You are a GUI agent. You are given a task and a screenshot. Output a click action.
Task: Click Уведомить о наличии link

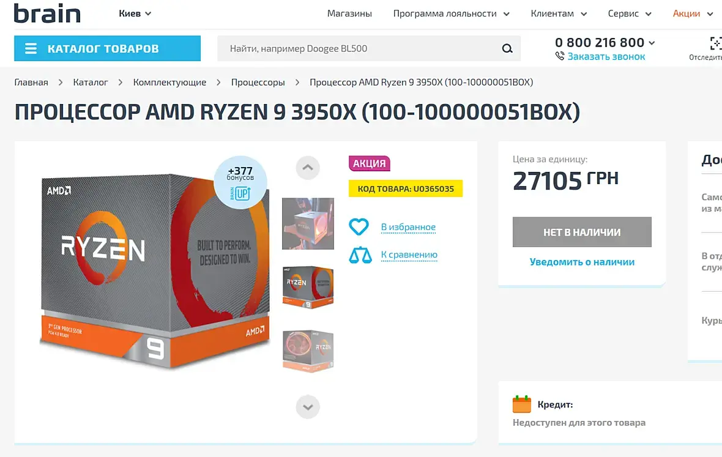coord(582,262)
